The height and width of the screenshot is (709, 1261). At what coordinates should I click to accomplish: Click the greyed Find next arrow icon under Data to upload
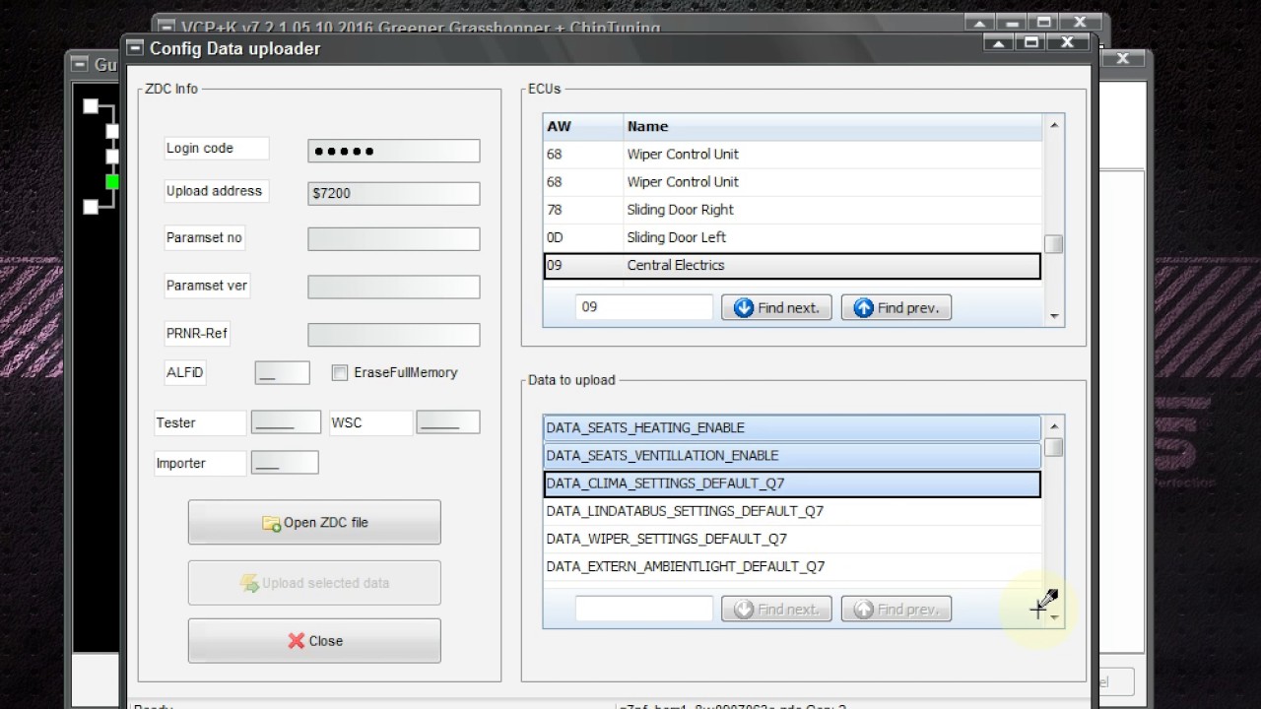click(x=744, y=610)
